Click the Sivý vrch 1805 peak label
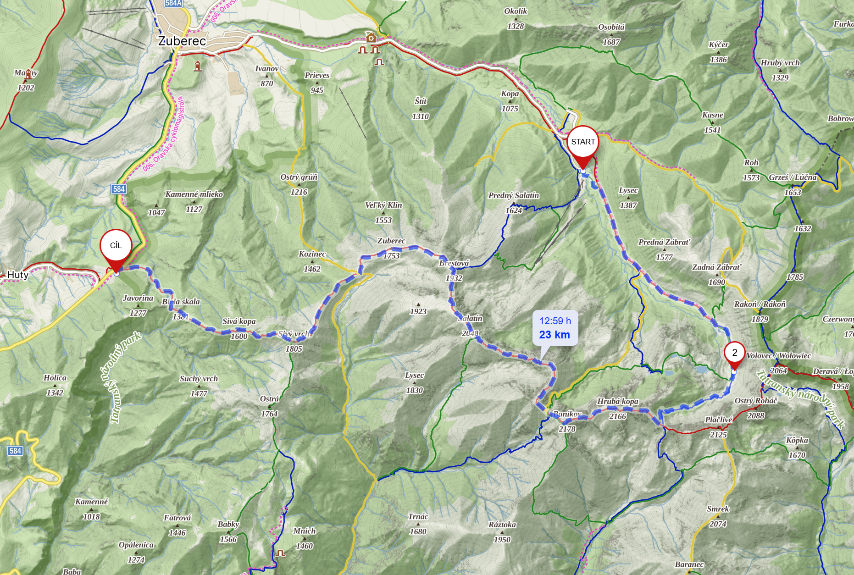 point(294,341)
